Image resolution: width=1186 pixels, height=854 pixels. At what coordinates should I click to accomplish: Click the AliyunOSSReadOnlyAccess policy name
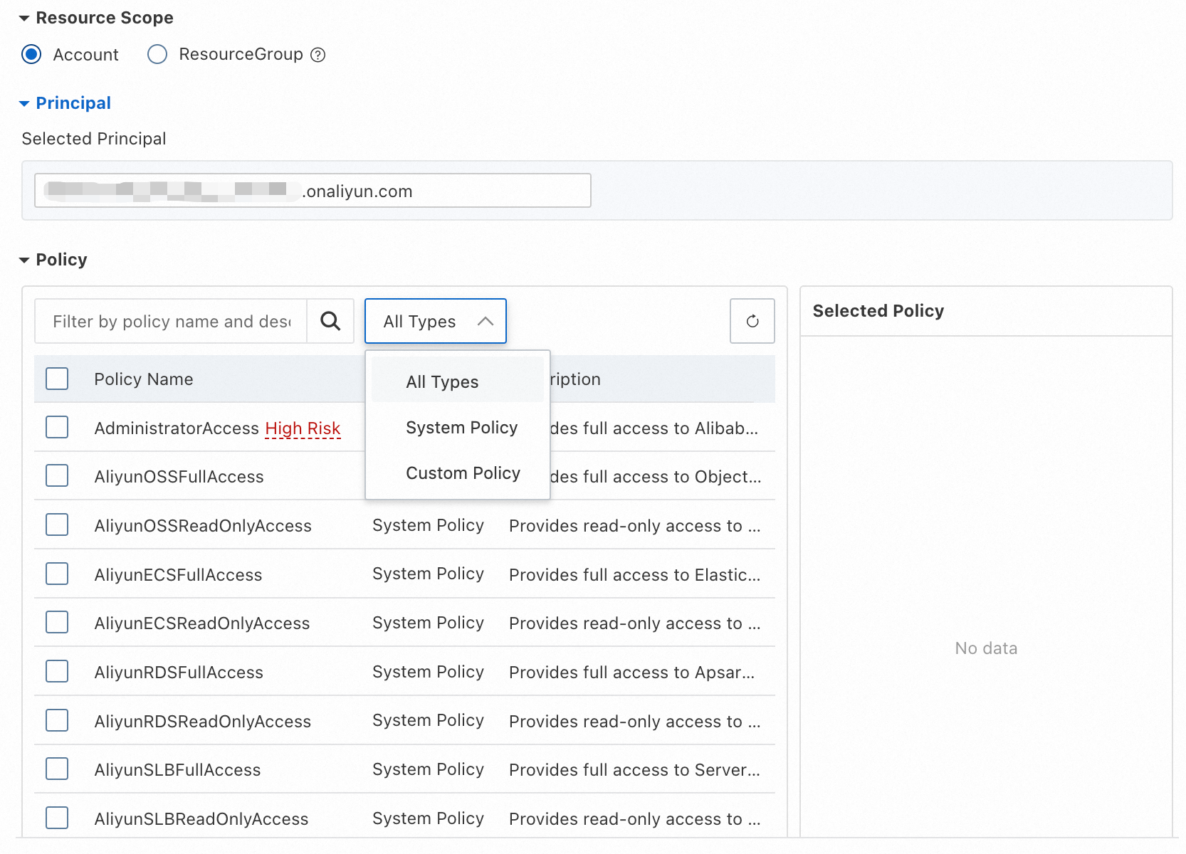click(x=203, y=526)
